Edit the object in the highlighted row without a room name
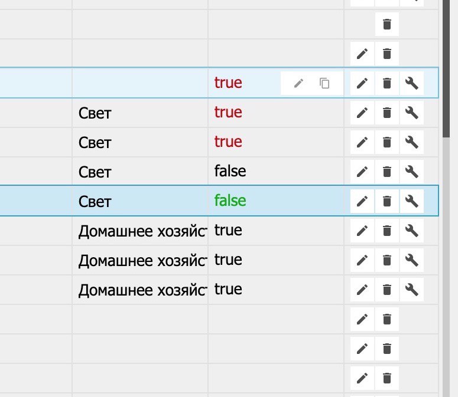 click(362, 83)
